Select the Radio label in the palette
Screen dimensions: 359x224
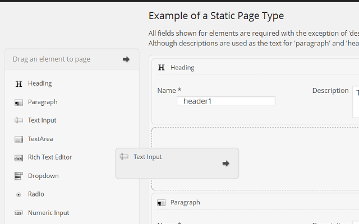click(x=36, y=194)
